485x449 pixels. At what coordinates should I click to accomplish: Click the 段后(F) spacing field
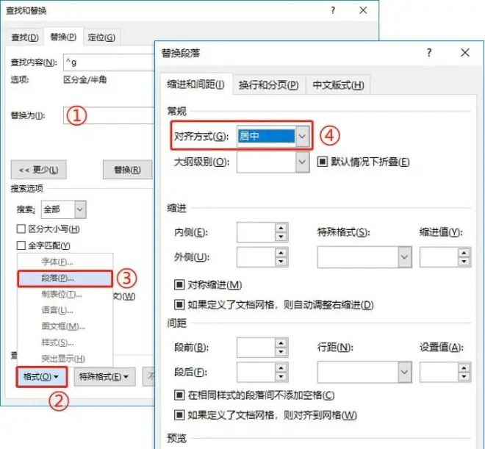(x=256, y=373)
